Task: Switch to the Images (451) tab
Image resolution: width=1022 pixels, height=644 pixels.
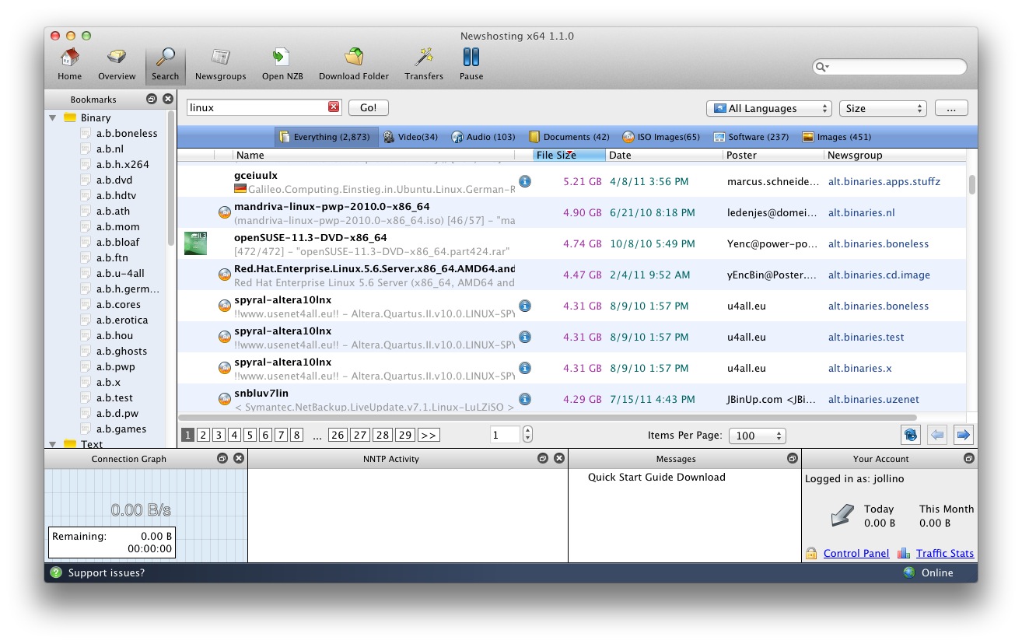Action: [x=837, y=137]
